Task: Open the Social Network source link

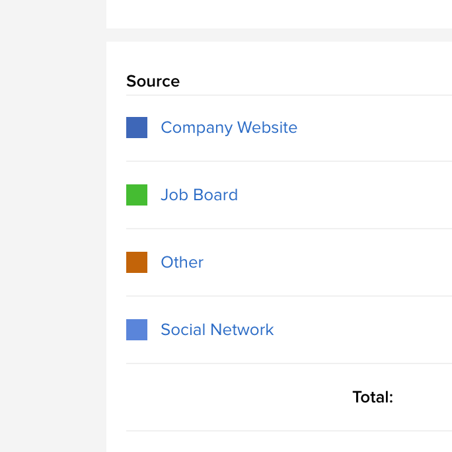Action: [x=217, y=330]
